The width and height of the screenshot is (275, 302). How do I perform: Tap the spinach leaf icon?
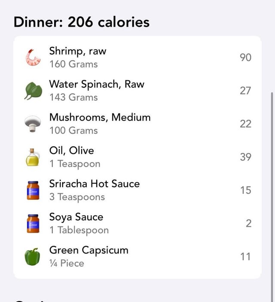[x=33, y=91]
